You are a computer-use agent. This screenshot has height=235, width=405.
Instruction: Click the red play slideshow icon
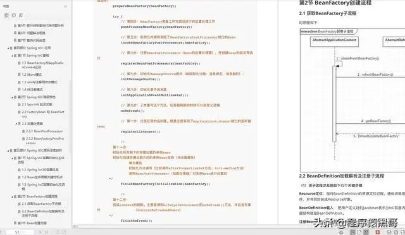[377, 232]
